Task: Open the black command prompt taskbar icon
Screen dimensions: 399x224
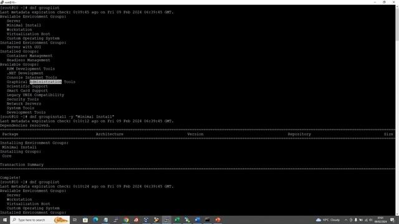Action: coord(208,220)
